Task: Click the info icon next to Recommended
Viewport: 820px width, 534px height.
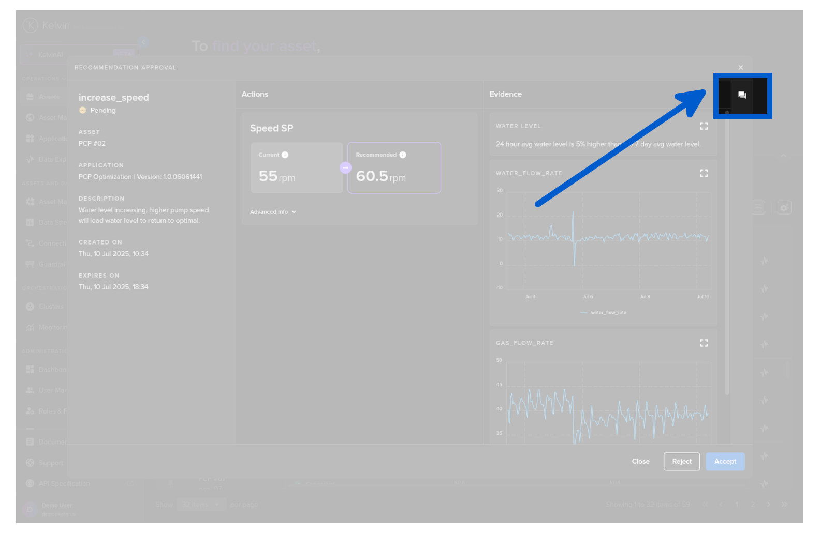Action: 403,155
